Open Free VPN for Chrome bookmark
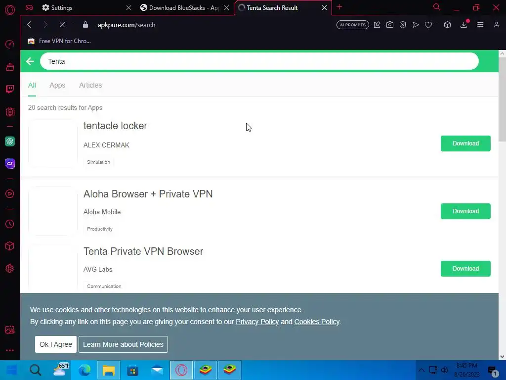506x380 pixels. [59, 41]
